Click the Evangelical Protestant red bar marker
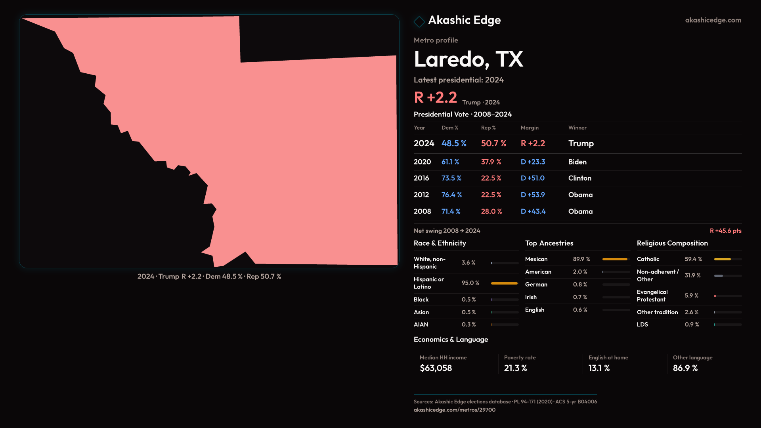This screenshot has height=428, width=761. [715, 296]
